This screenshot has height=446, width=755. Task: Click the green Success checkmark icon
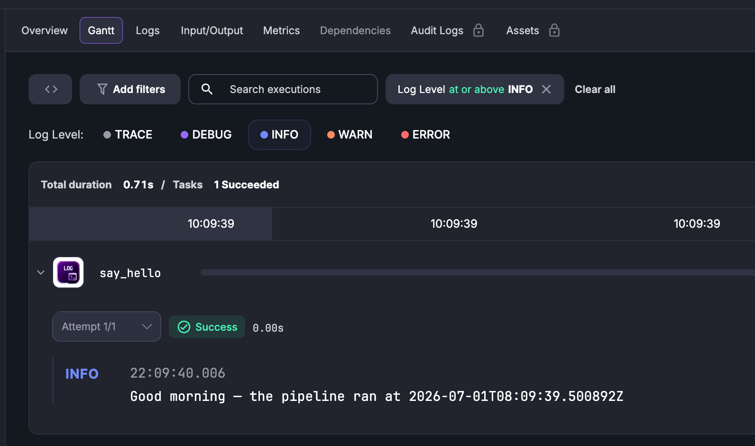point(184,327)
